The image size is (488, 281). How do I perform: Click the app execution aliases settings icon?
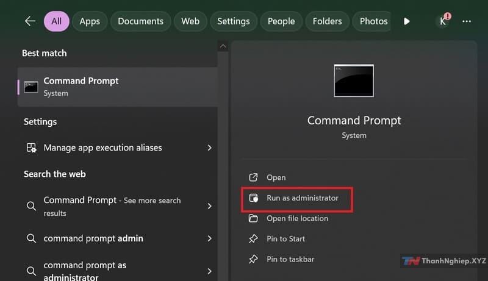[x=31, y=148]
